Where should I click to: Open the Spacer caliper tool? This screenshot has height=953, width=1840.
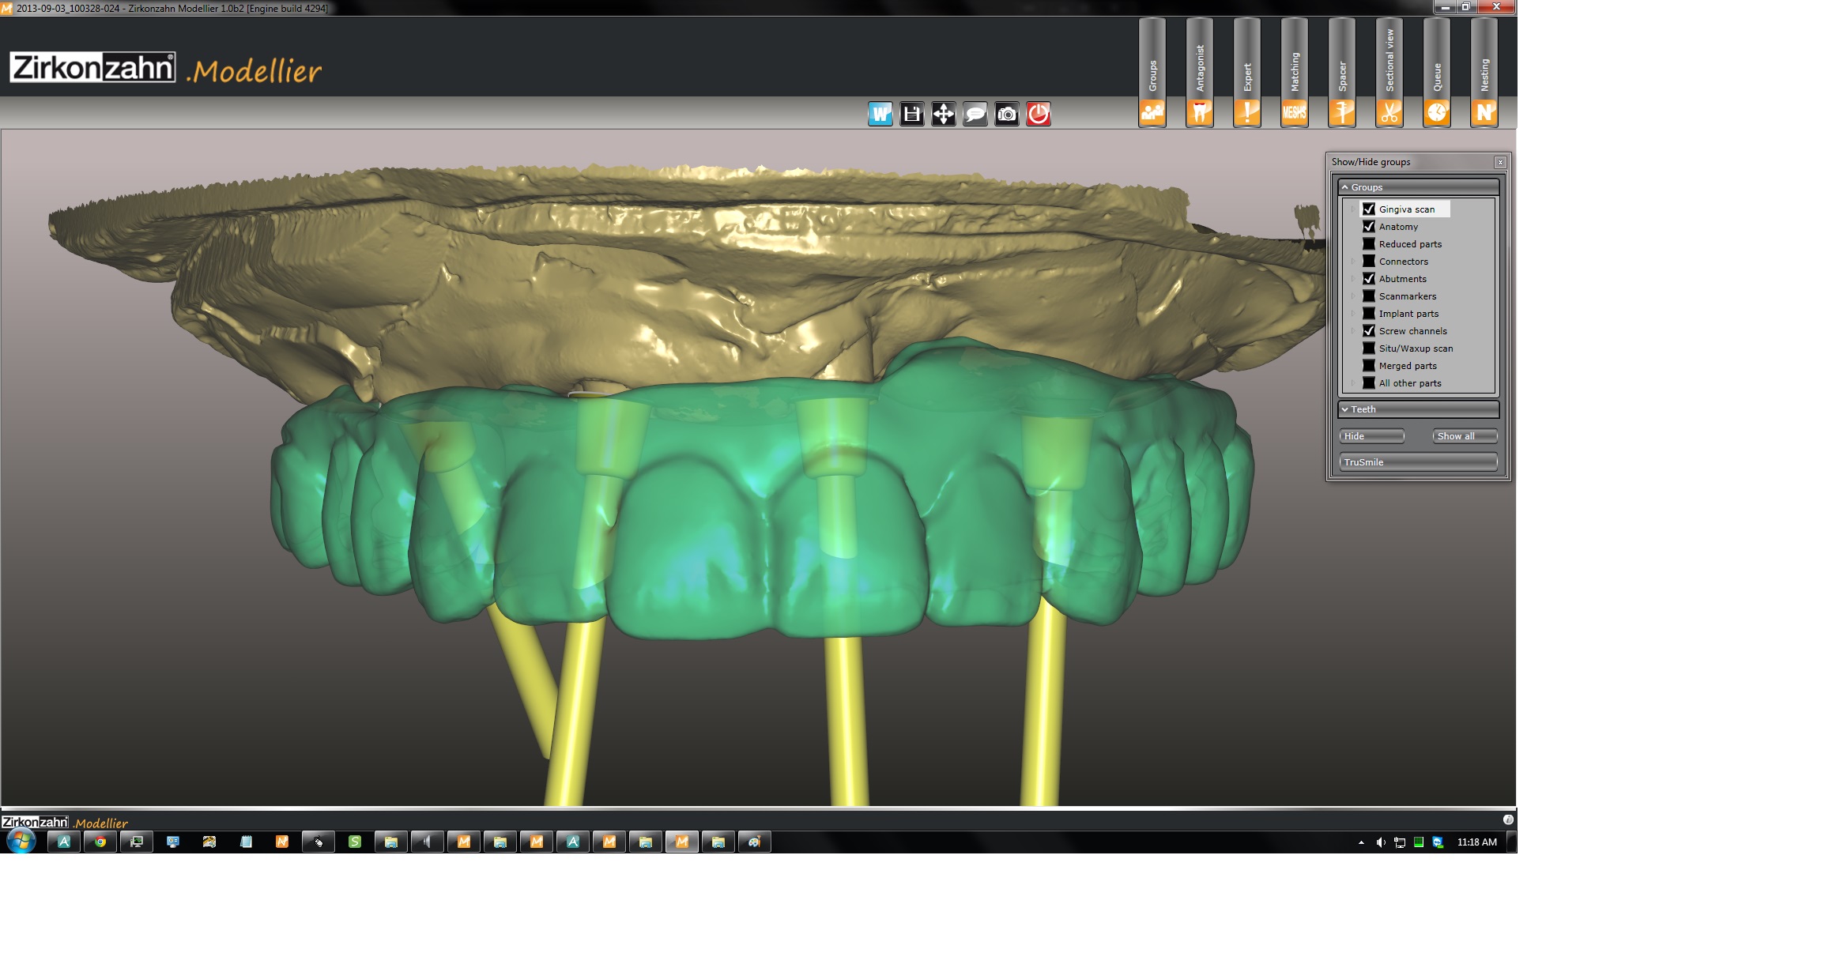[x=1341, y=112]
